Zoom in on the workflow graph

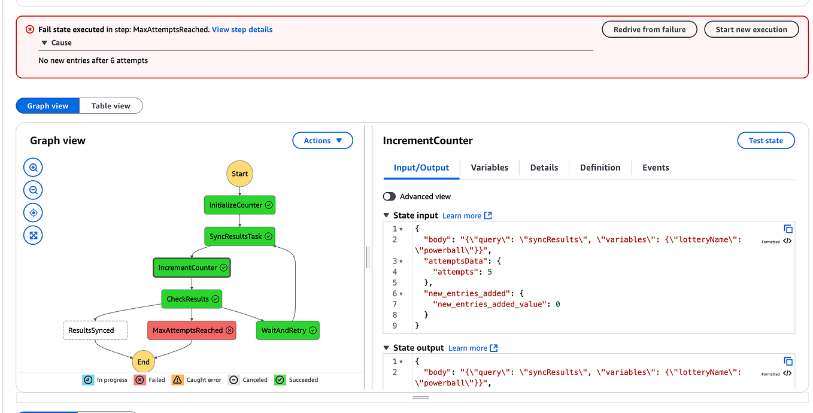click(33, 167)
